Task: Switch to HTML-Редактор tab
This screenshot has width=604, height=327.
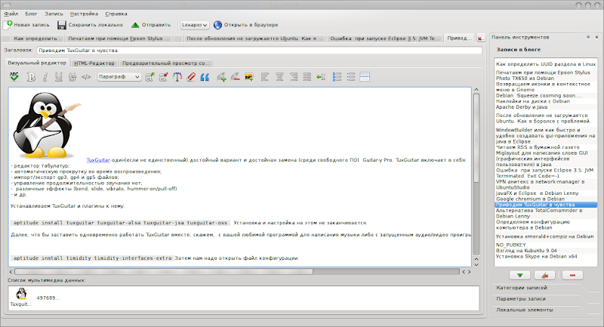Action: [x=94, y=63]
